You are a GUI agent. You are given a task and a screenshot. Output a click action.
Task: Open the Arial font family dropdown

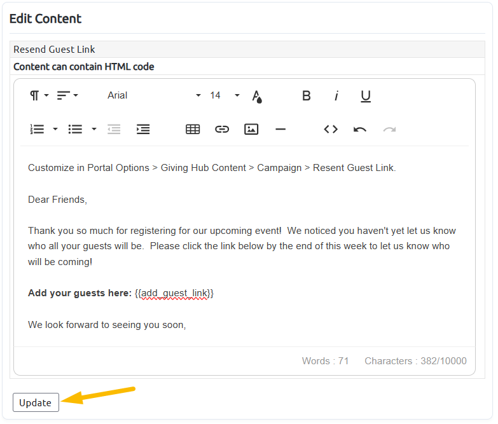(x=154, y=95)
